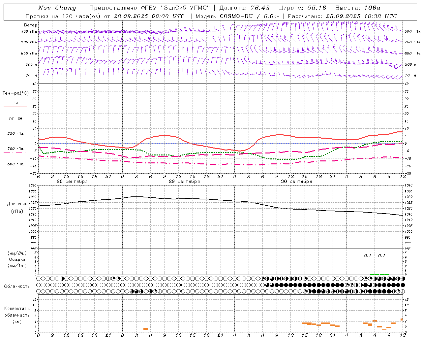
Task: Click the "Td 2м" dew point legend entry
Action: 15,118
